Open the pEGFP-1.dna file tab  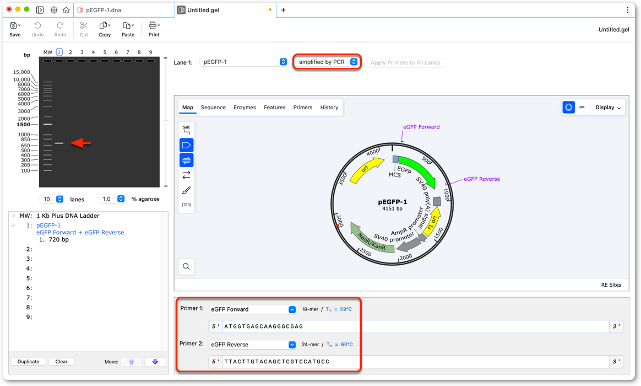point(124,10)
